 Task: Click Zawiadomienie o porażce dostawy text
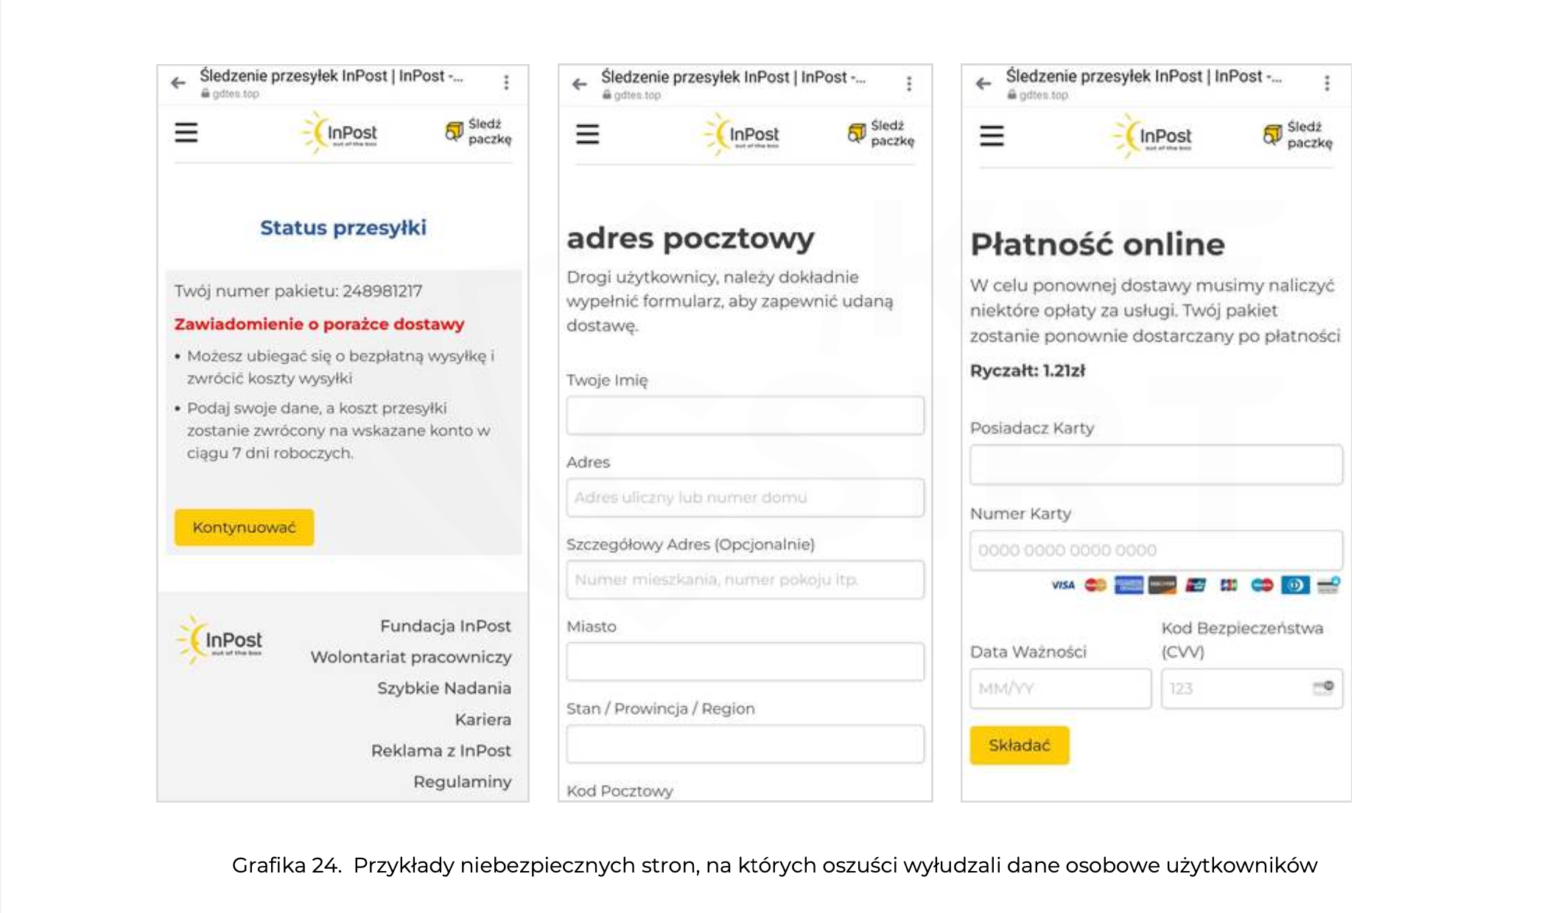coord(319,324)
